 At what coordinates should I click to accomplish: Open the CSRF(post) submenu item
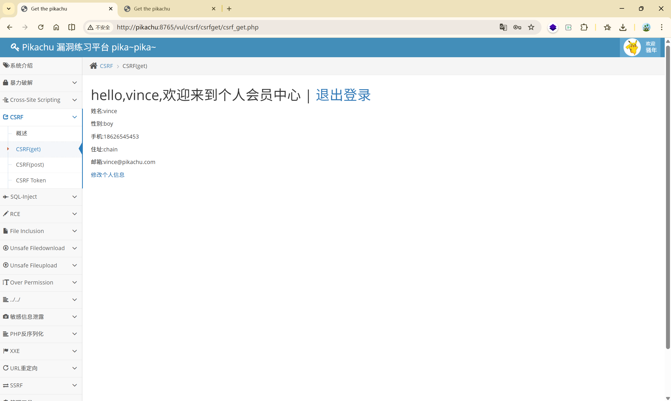[x=30, y=165]
